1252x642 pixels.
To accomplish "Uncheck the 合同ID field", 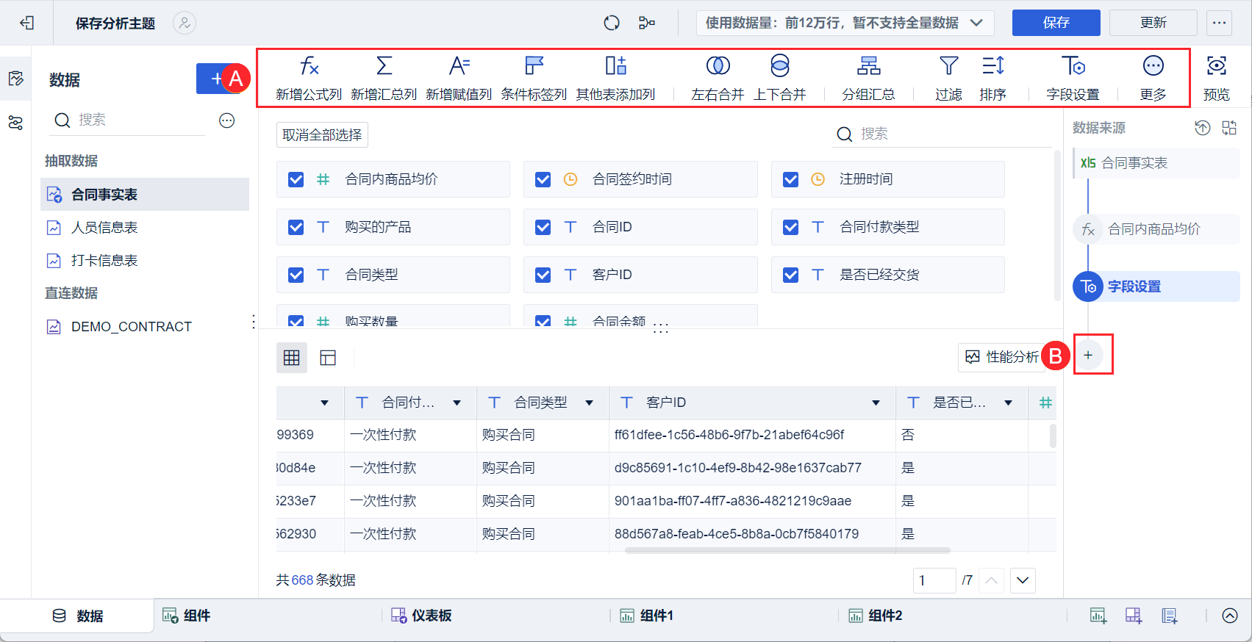I will click(543, 228).
